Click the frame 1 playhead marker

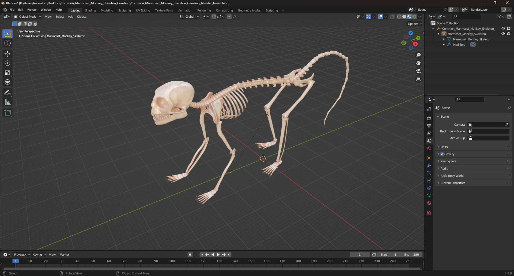point(16,261)
